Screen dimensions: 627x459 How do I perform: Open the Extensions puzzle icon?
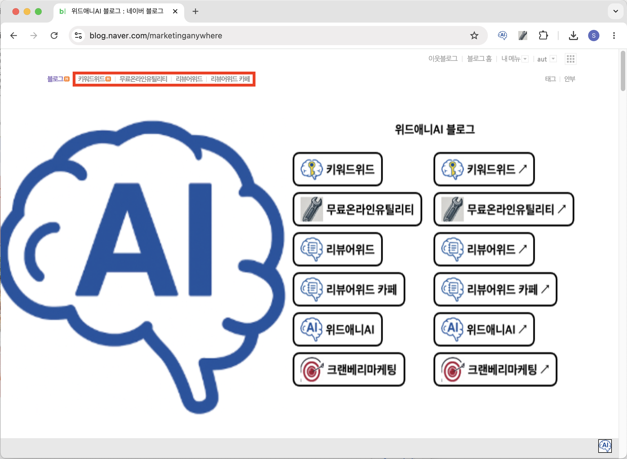point(543,36)
